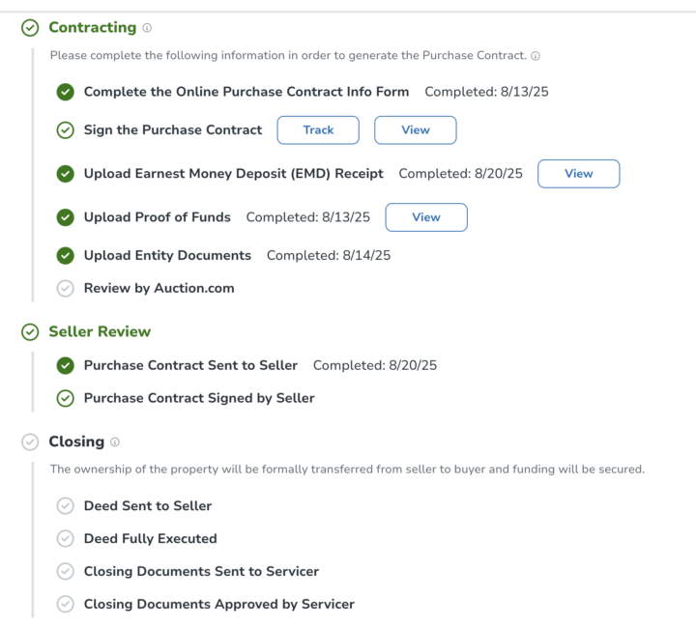The width and height of the screenshot is (696, 627).
Task: Click check icon for Upload Entity Documents
Action: coord(66,256)
